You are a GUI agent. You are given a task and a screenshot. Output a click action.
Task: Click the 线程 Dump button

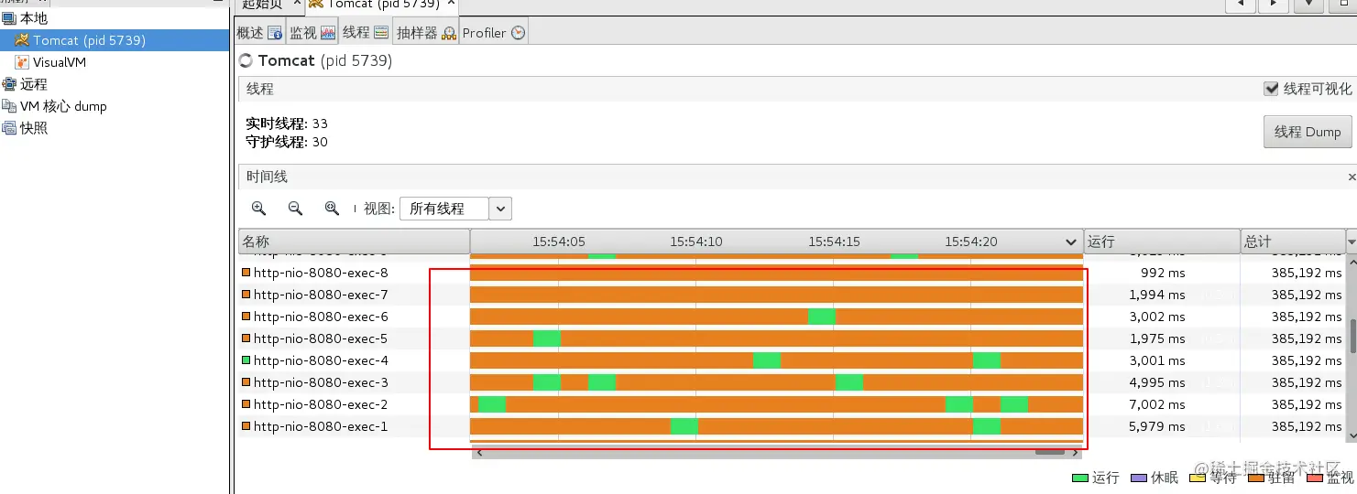pyautogui.click(x=1308, y=131)
